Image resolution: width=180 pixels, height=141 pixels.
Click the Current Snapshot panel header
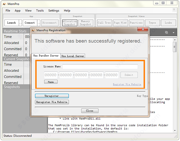pyautogui.click(x=16, y=59)
